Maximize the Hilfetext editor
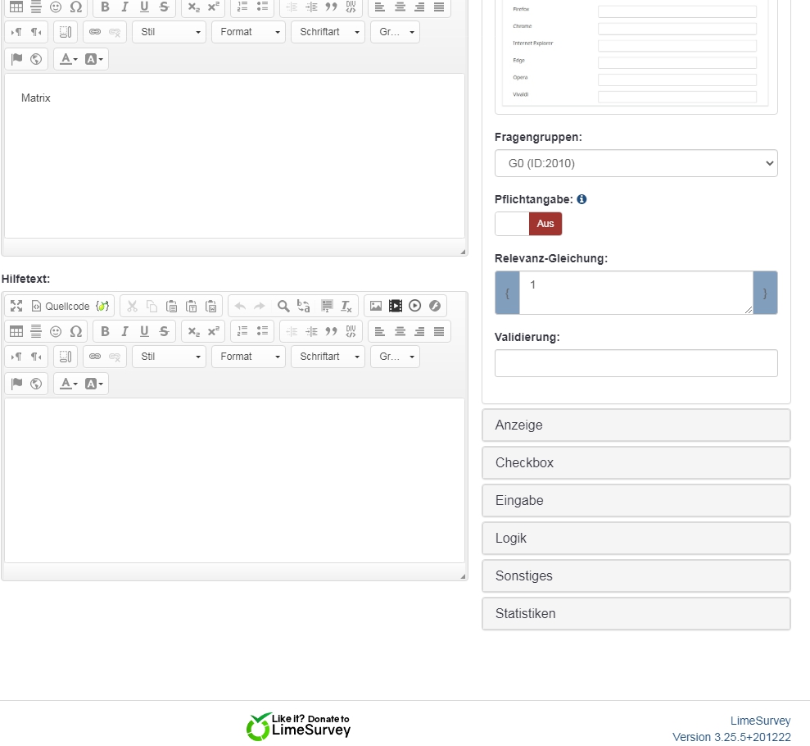 click(16, 306)
